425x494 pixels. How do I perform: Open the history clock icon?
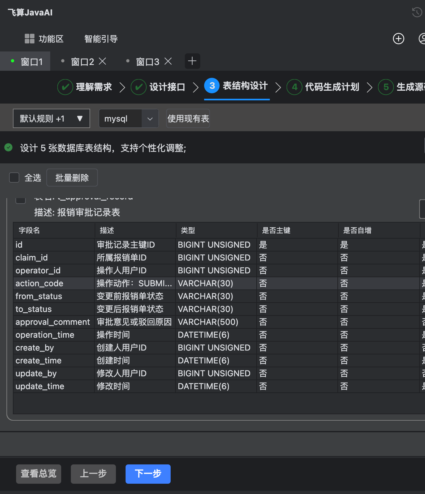point(417,12)
